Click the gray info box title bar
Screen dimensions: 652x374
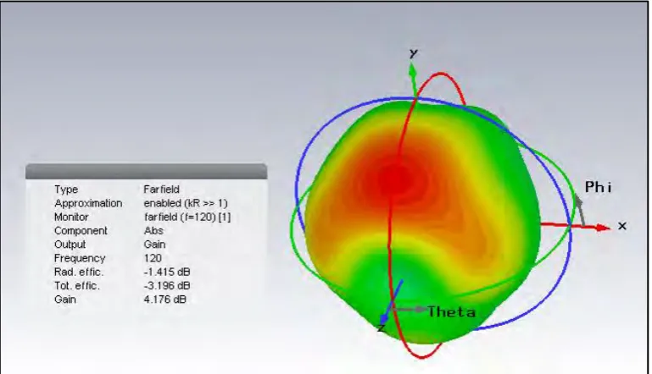(x=147, y=172)
